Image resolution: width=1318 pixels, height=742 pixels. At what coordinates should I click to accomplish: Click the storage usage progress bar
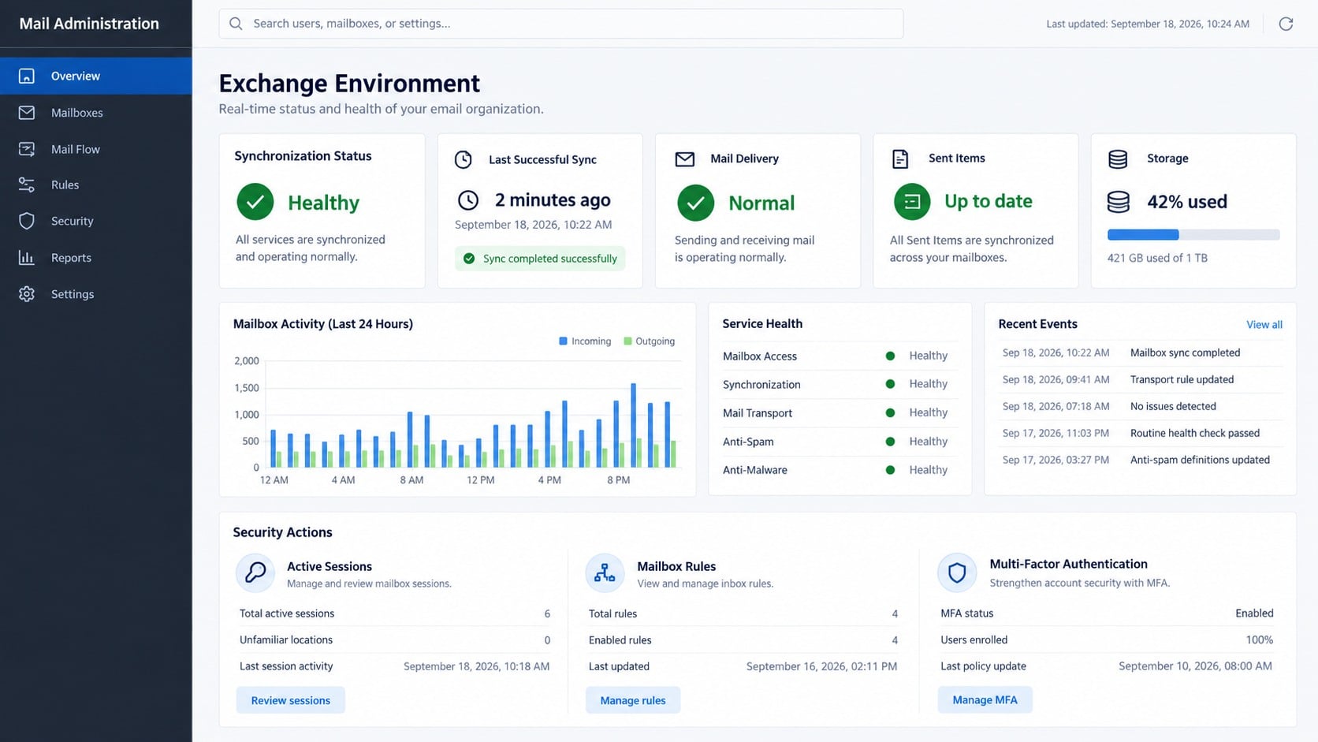tap(1193, 234)
